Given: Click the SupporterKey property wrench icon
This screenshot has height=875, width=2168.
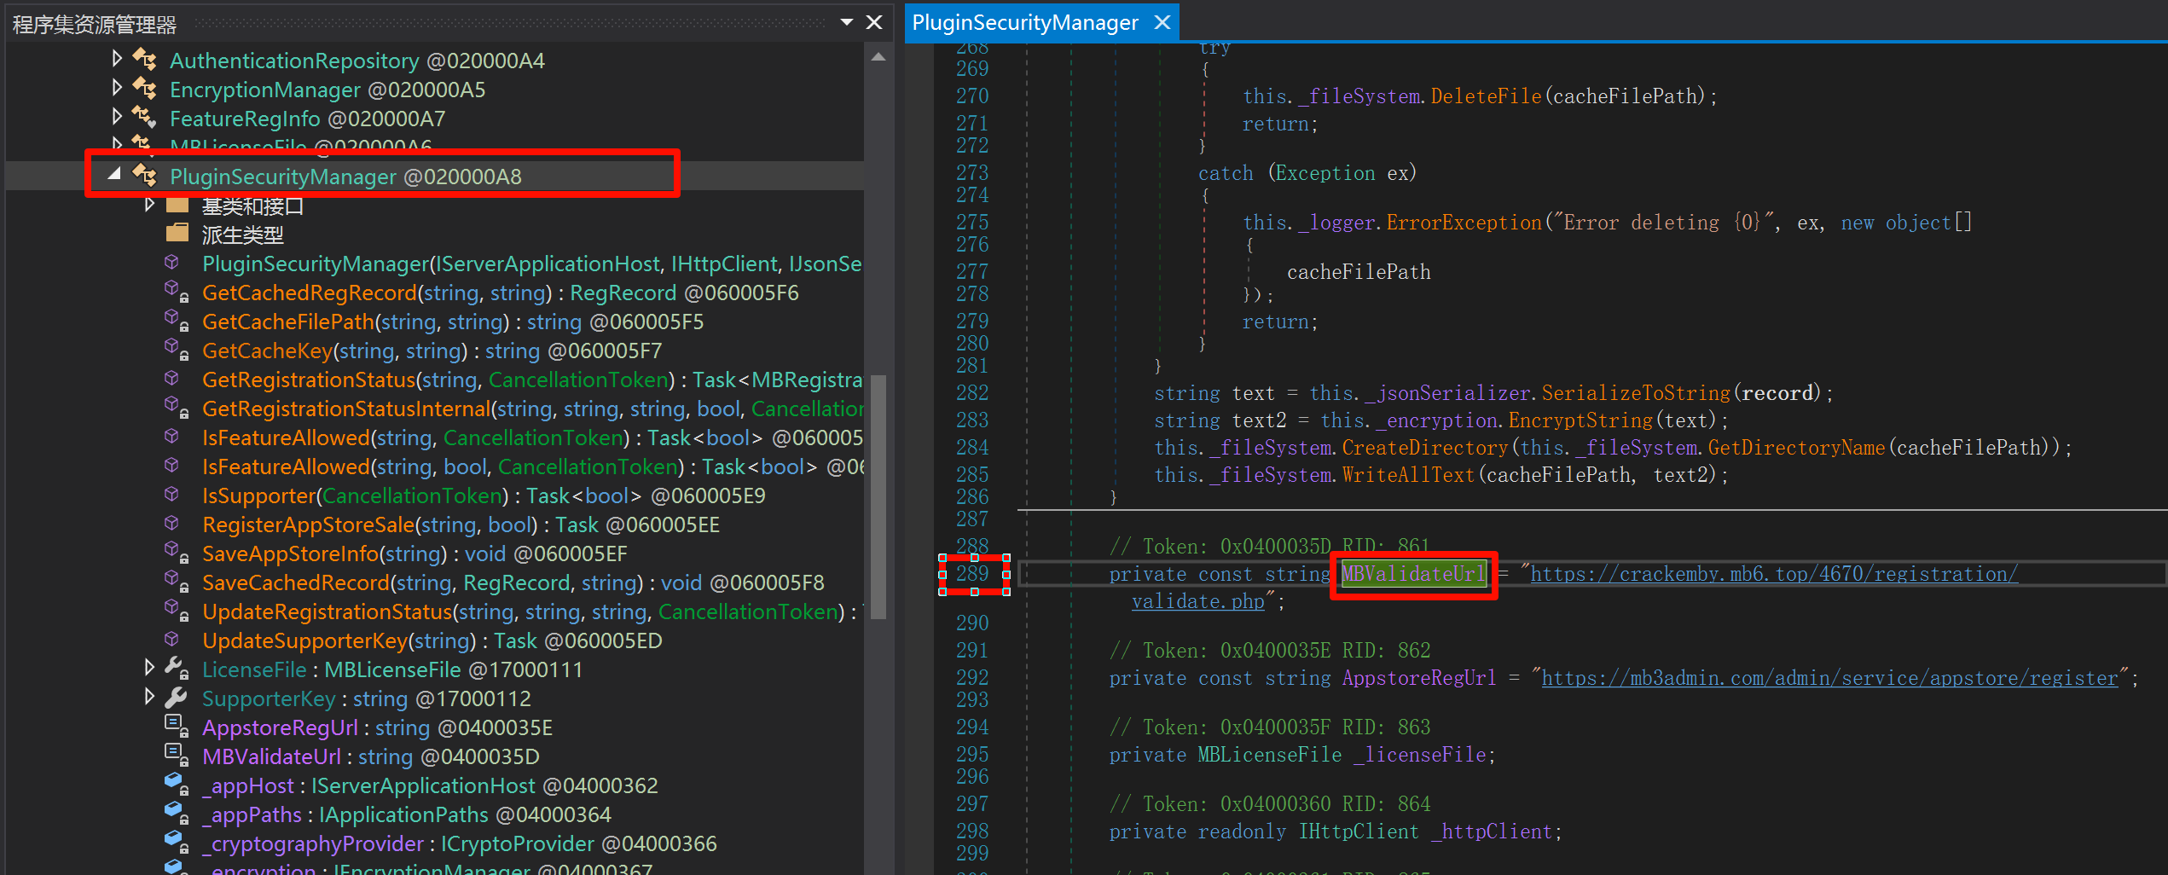Looking at the screenshot, I should 177,698.
